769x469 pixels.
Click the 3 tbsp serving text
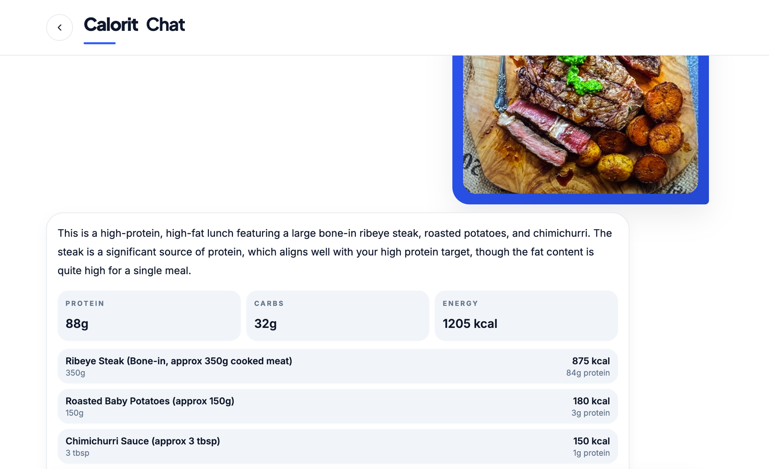pyautogui.click(x=77, y=453)
